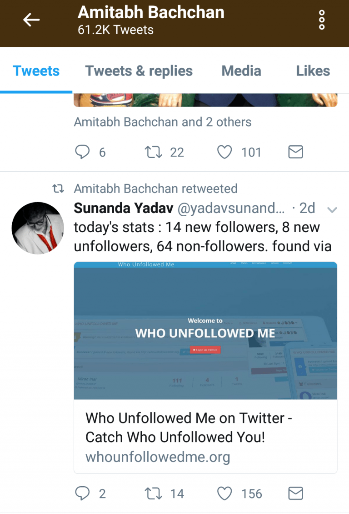Retweet Sunanda Yadav's stats tweet
The width and height of the screenshot is (349, 514).
153,494
